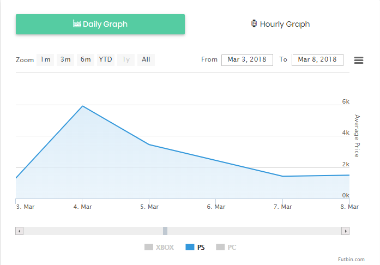Viewport: 380px width, 265px height.
Task: Click the Zoom label text
Action: point(25,60)
